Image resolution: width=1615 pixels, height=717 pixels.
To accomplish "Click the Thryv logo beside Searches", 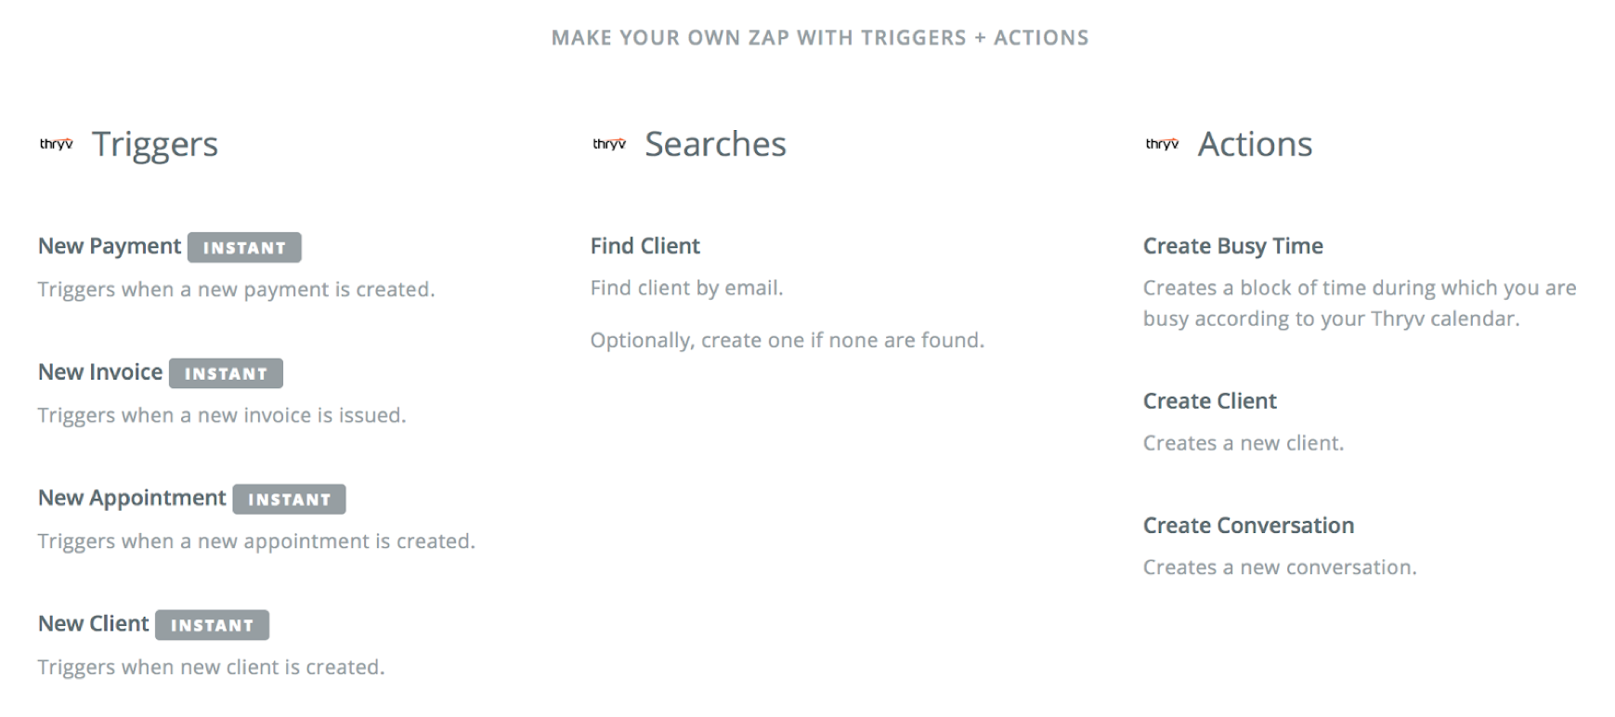I will 609,144.
